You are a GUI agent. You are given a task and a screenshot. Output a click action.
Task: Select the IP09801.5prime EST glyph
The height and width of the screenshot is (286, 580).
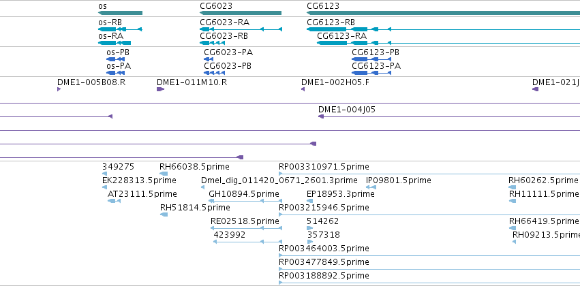(x=371, y=187)
